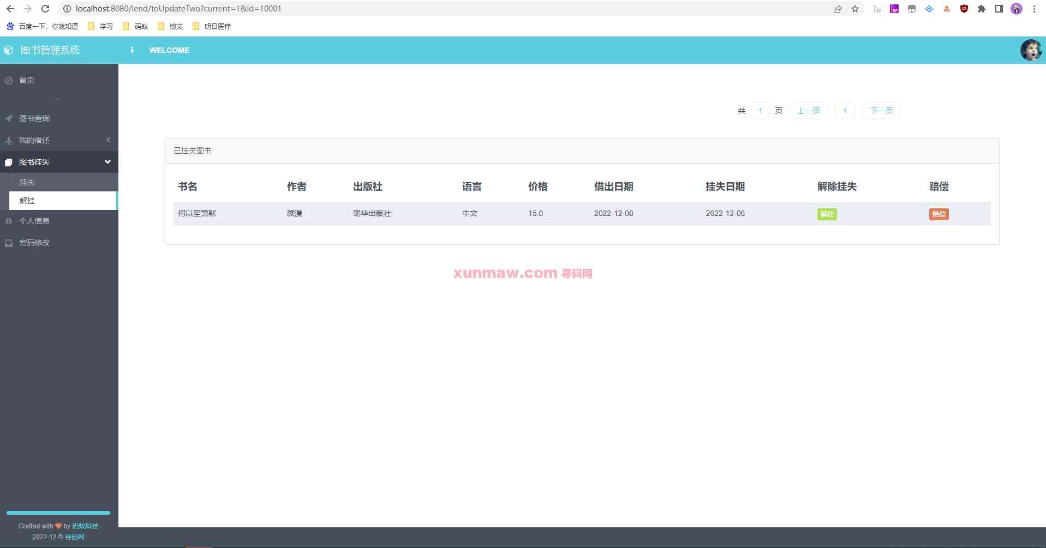Select 解挂 in the sidebar submenu

click(x=26, y=201)
